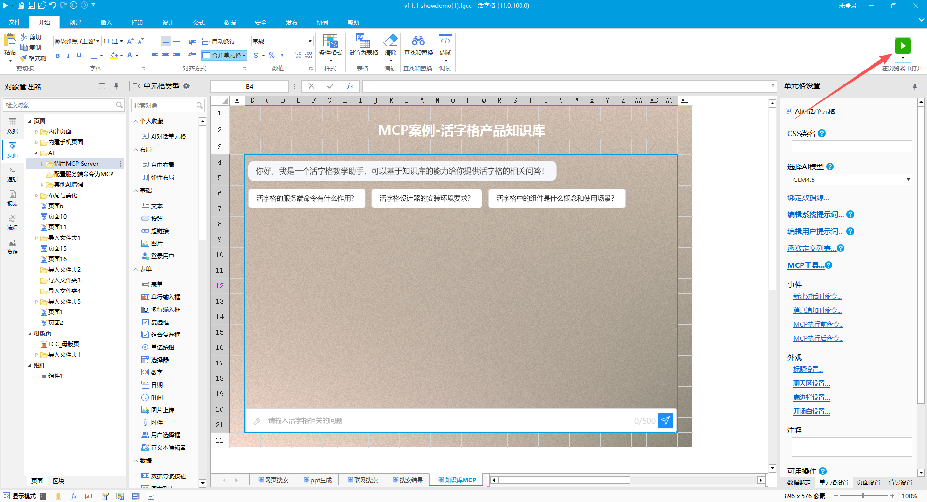Toggle middle vertical alignment
927x502 pixels.
pyautogui.click(x=166, y=42)
